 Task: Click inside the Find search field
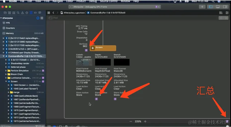click(x=132, y=18)
